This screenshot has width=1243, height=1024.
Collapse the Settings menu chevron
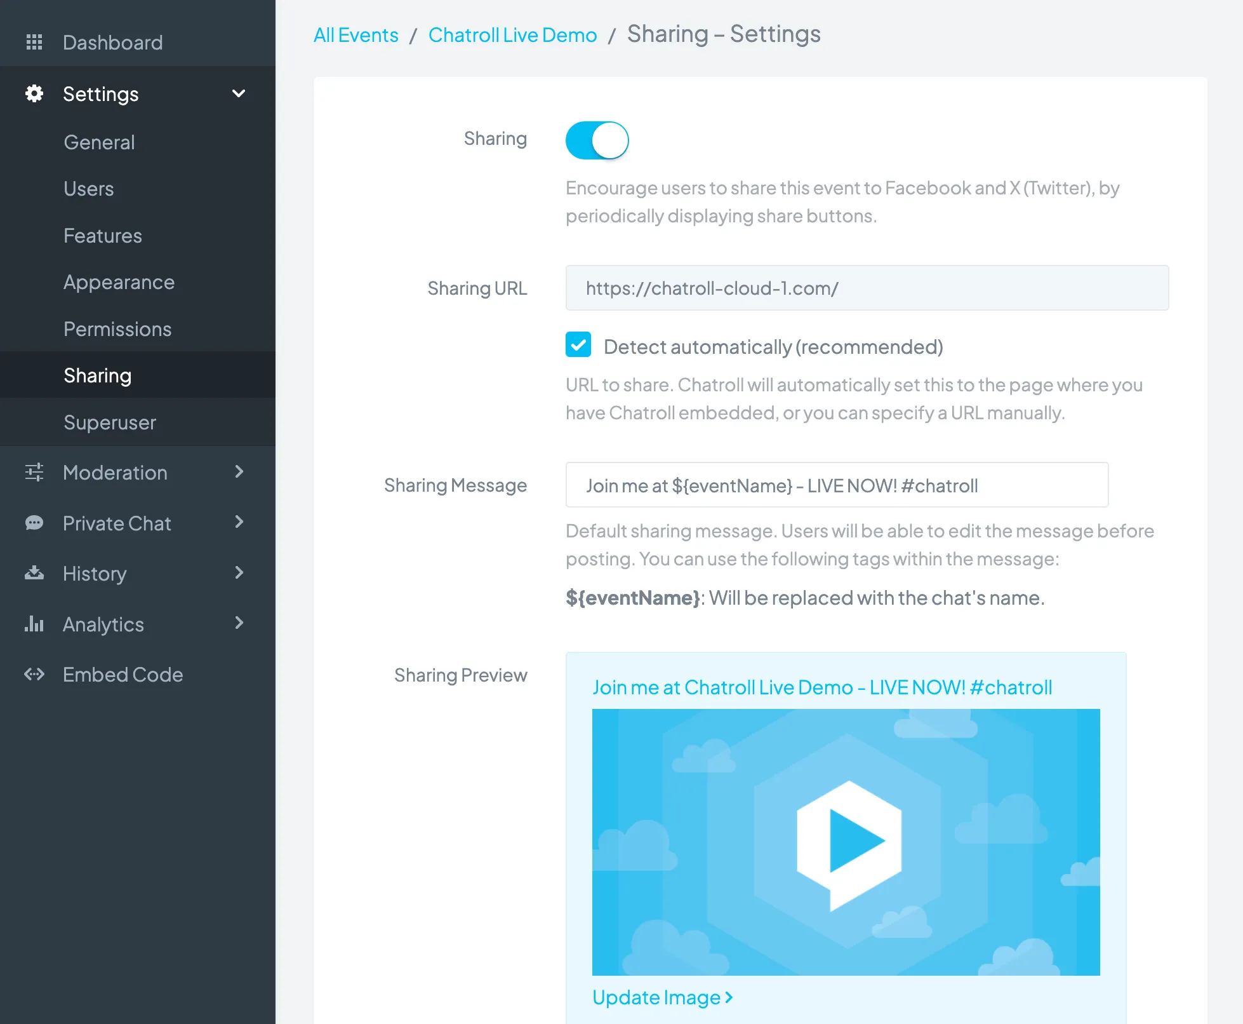(239, 94)
